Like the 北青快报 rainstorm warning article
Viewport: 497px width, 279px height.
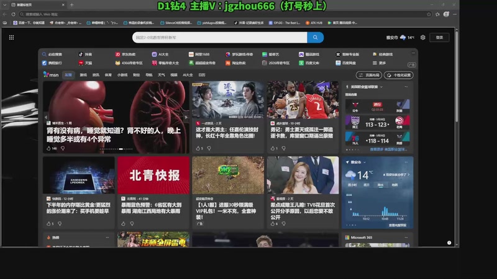123,224
